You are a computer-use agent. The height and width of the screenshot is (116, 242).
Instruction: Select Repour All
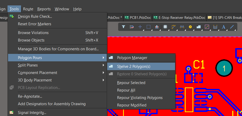point(141,90)
